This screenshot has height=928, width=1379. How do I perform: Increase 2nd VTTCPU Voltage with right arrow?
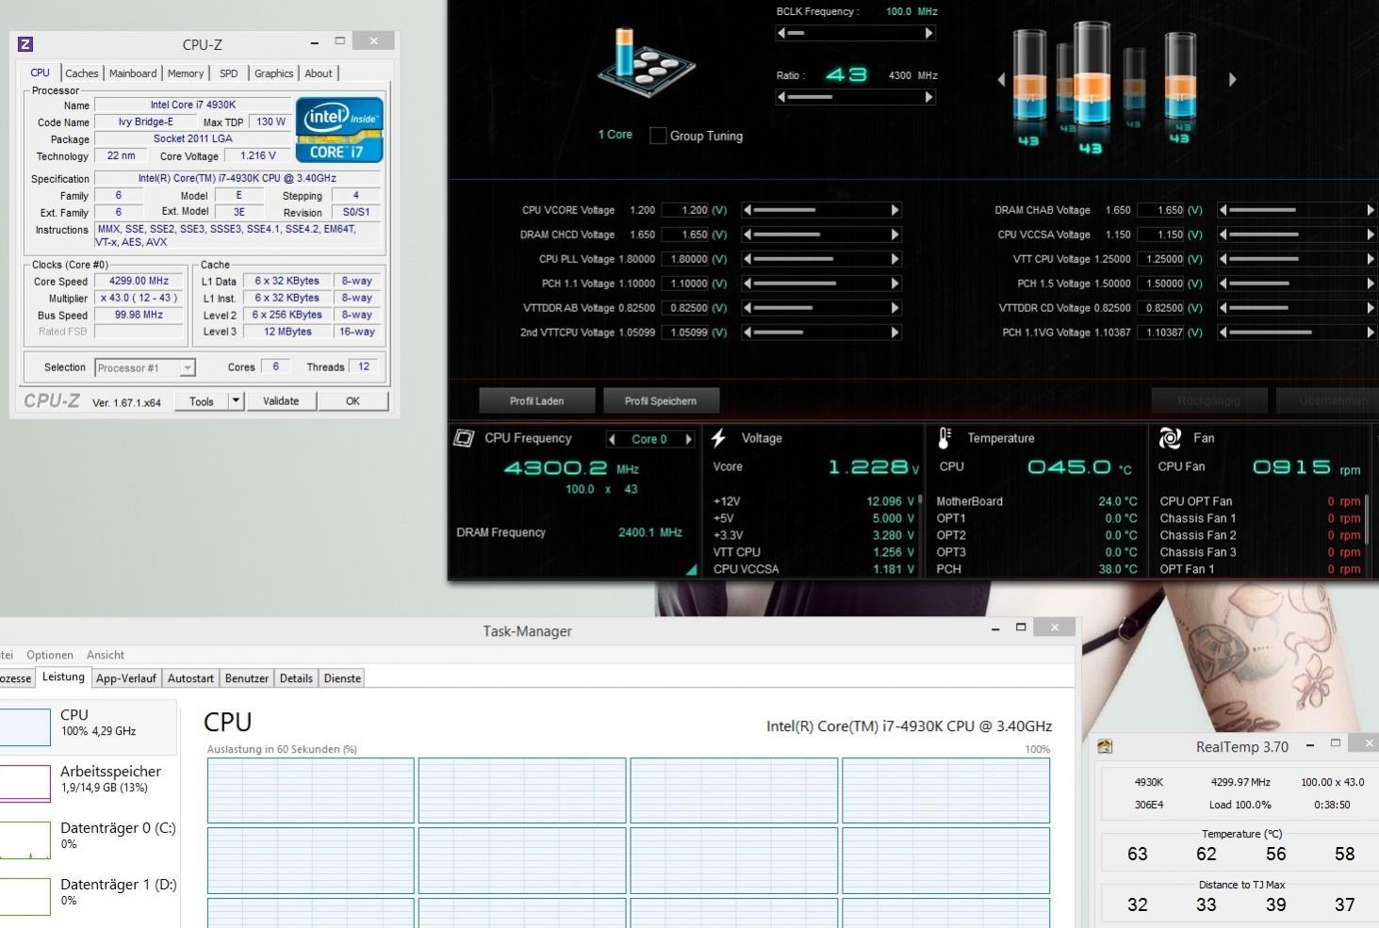pos(895,332)
